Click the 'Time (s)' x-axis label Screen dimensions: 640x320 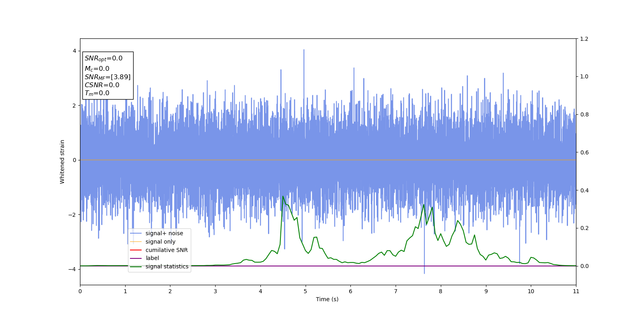327,299
